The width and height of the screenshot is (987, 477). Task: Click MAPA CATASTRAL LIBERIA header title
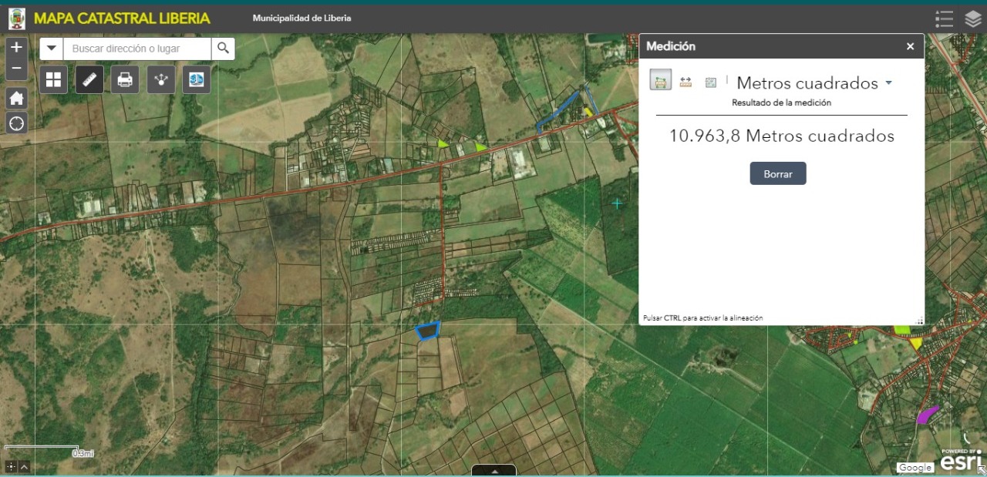point(121,17)
